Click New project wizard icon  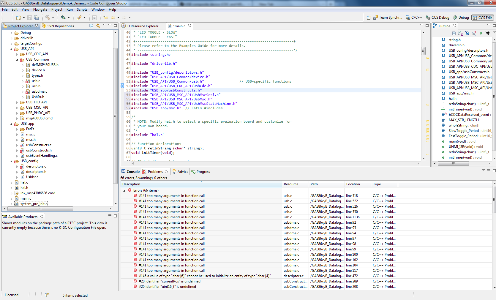pos(18,18)
